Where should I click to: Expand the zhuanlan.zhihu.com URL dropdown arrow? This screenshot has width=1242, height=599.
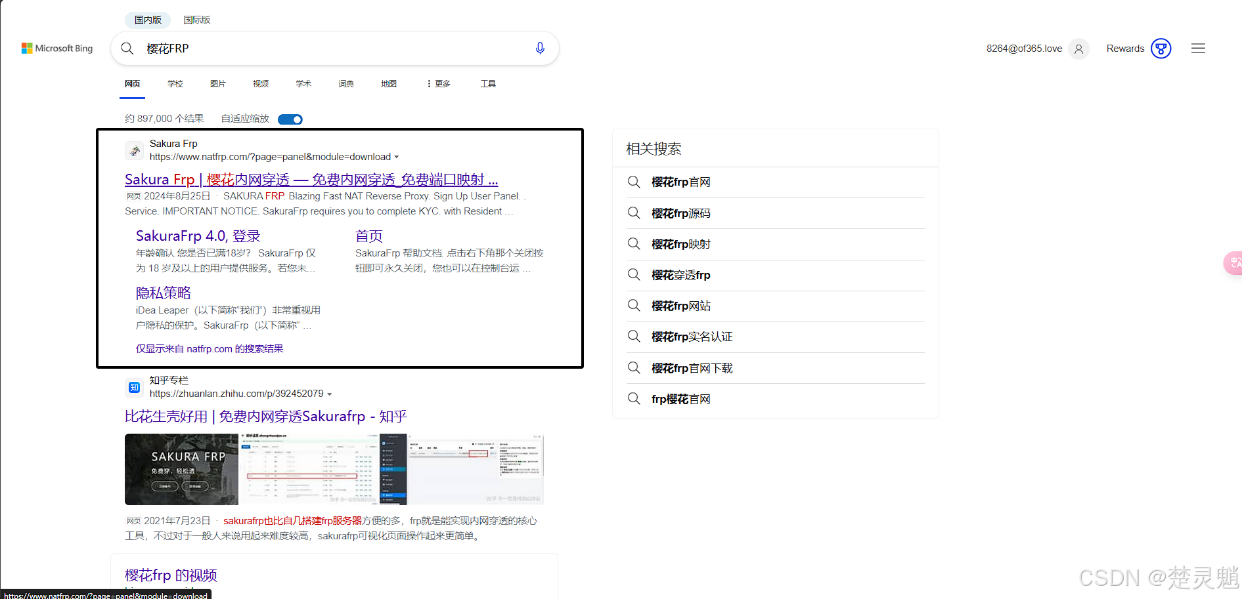click(x=329, y=394)
